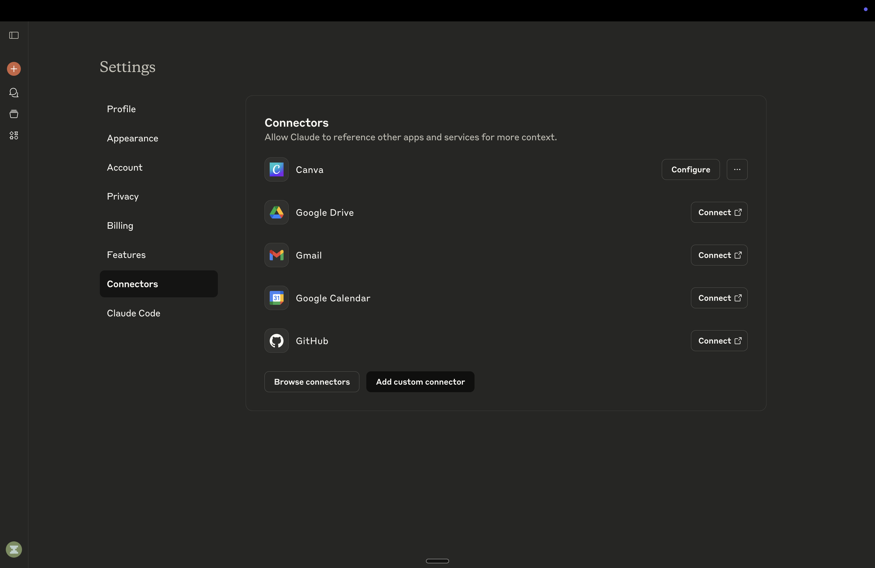Go to Privacy settings
Viewport: 875px width, 568px height.
point(159,197)
